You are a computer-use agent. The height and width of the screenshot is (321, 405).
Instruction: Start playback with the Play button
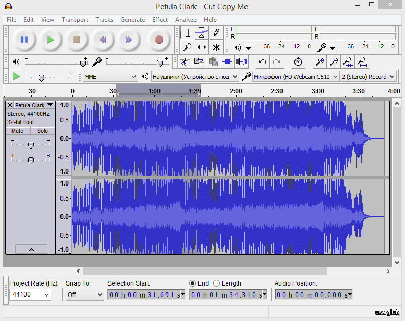pos(51,40)
